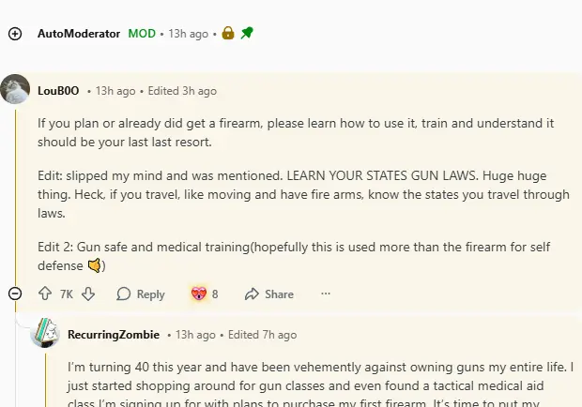Screen dimensions: 582x407
Task: Visit LouB00's username link
Action: pos(58,91)
